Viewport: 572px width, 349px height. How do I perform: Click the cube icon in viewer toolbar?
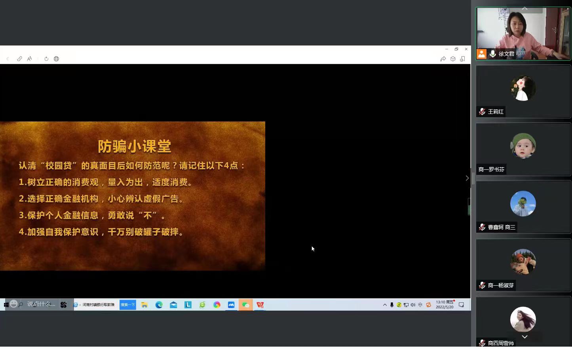tap(453, 59)
